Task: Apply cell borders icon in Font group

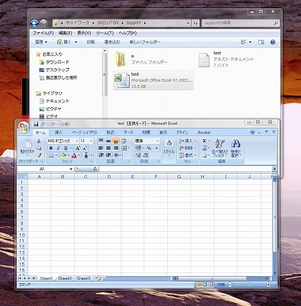Action: coord(51,155)
